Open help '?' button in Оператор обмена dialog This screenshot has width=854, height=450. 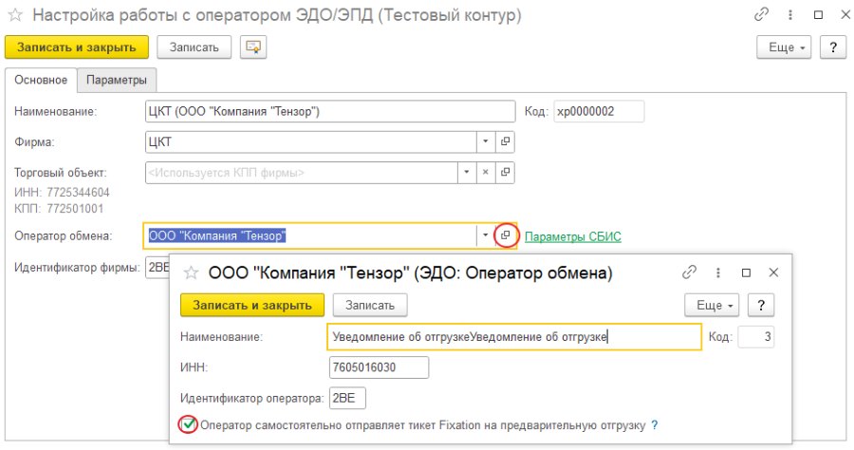tap(761, 305)
